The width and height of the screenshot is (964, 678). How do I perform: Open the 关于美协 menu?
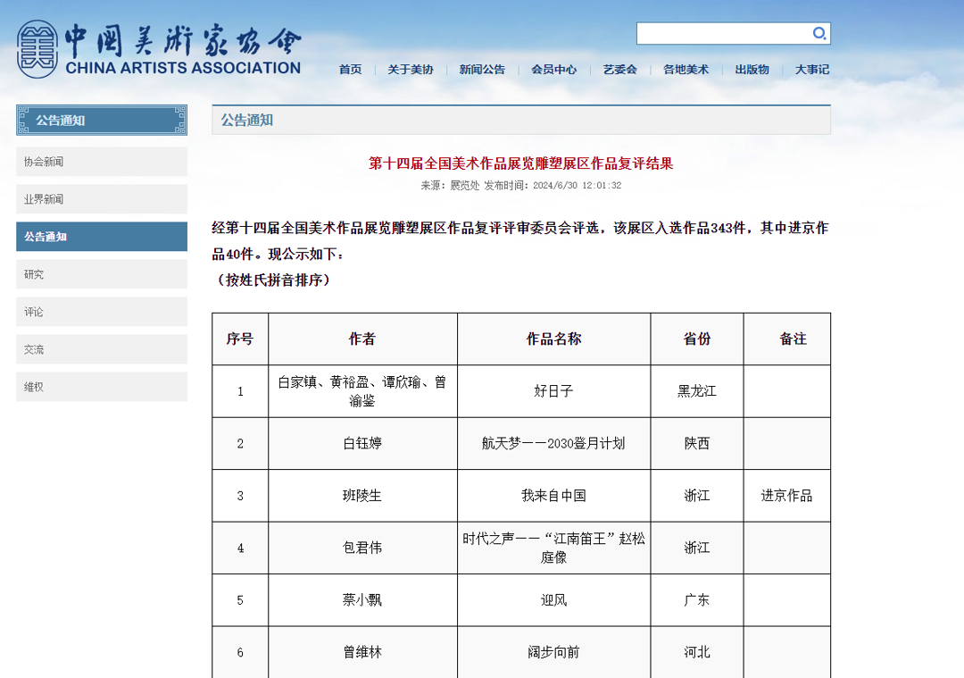click(410, 70)
